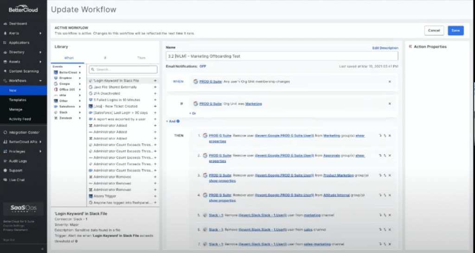Click the info icon next to + And

click(178, 121)
